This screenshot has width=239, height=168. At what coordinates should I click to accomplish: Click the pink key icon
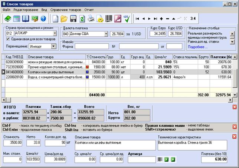click(118, 19)
